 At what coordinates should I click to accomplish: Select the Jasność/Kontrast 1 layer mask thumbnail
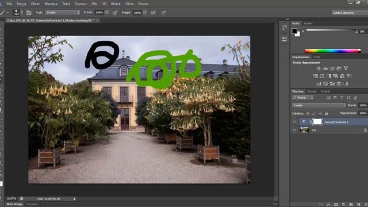(x=317, y=121)
